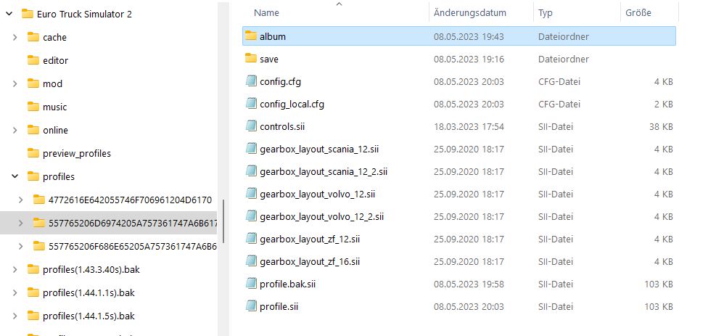Click the 4772616E64 profile folder icon
This screenshot has width=716, height=336.
click(x=39, y=200)
